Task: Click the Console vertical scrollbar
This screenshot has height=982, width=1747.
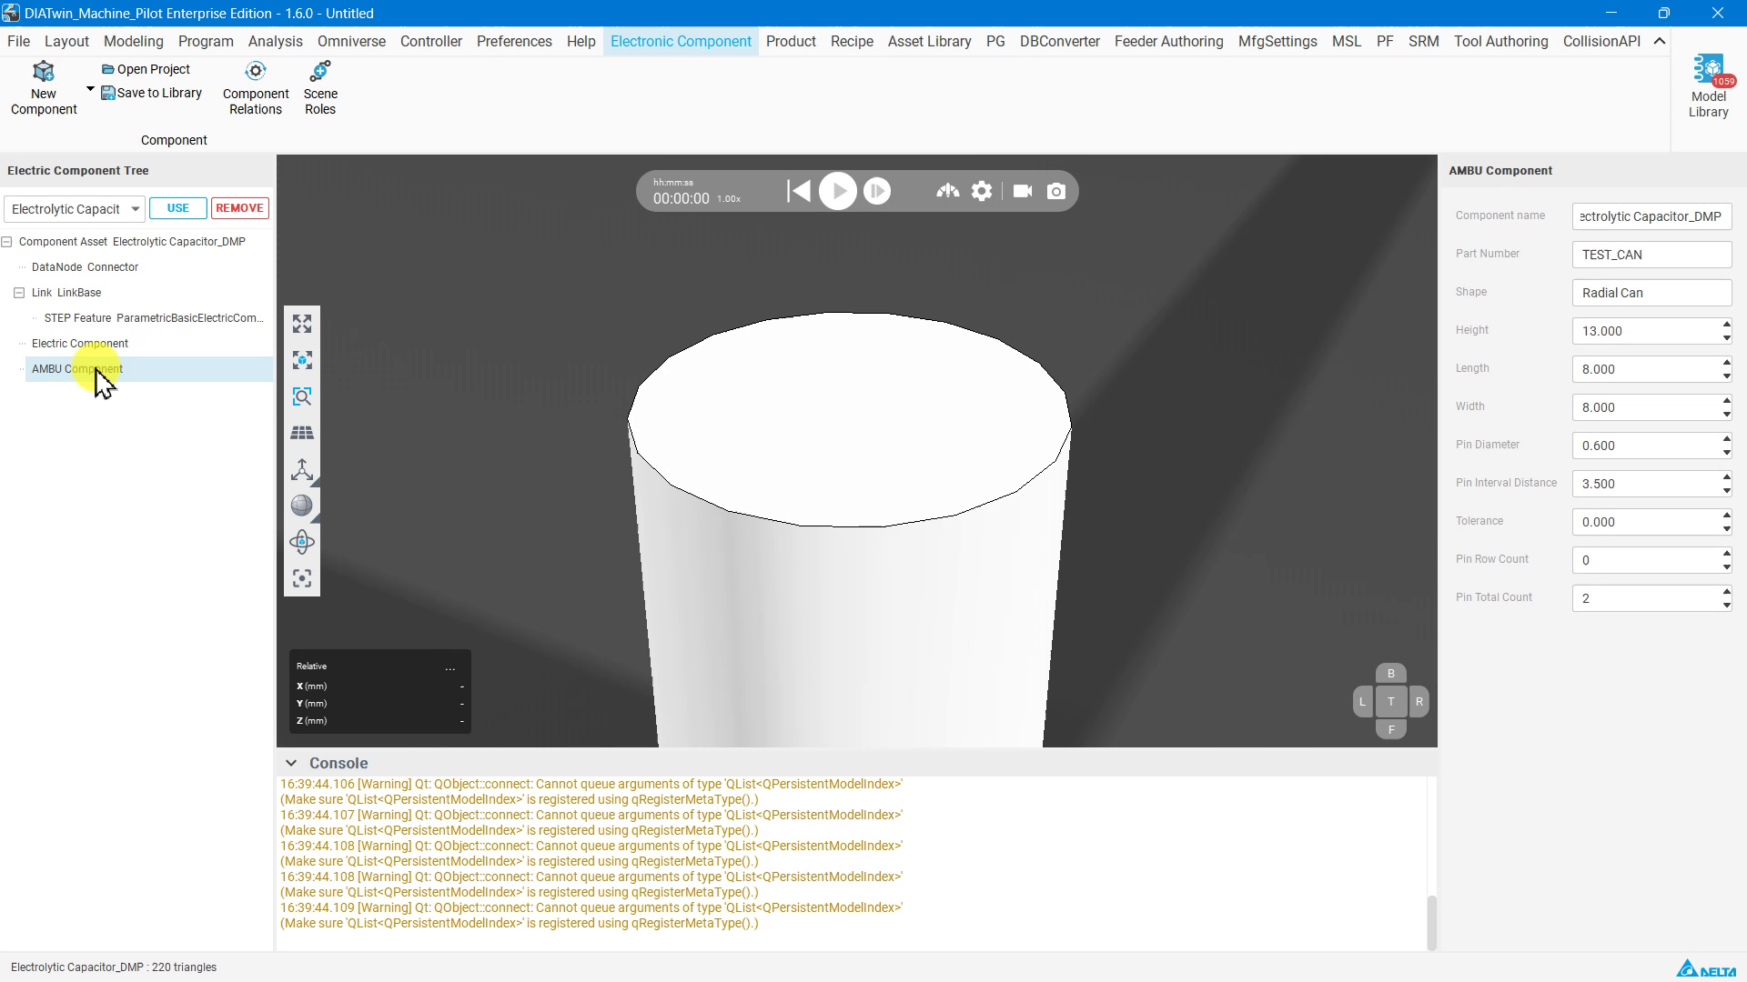Action: [1431, 922]
